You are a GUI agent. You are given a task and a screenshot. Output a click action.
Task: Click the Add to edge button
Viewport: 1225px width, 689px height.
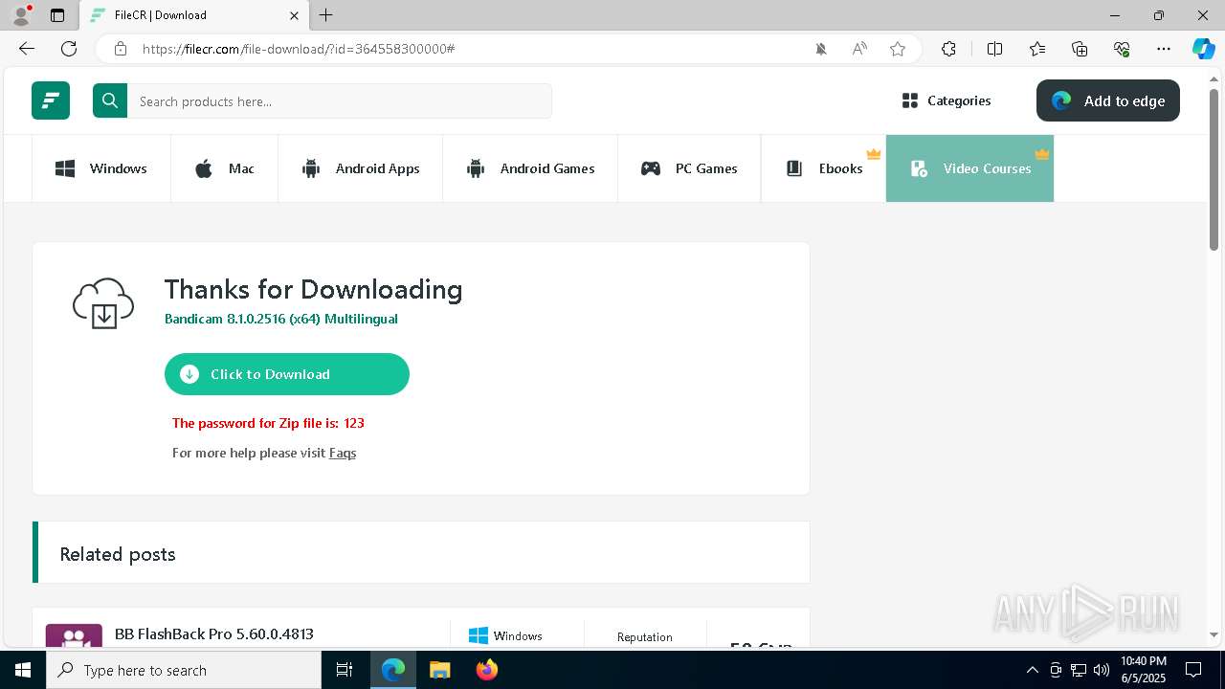[1108, 100]
